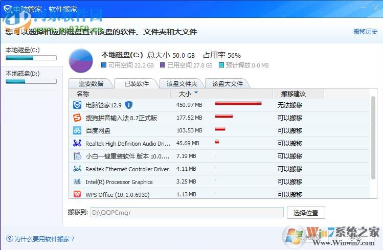Toggle sort arrow on 大小 column

196,93
